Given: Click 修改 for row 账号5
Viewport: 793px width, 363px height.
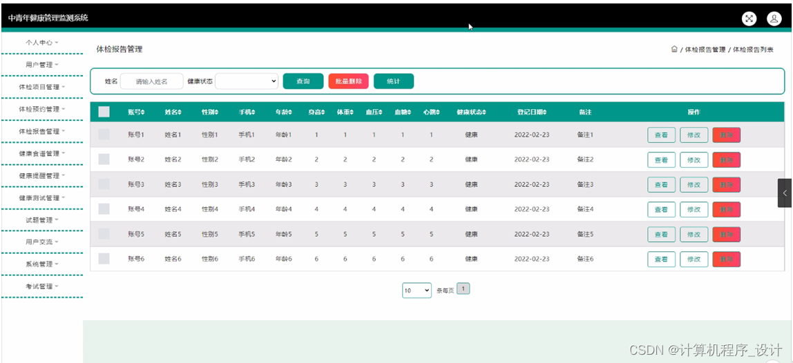Looking at the screenshot, I should [x=694, y=234].
